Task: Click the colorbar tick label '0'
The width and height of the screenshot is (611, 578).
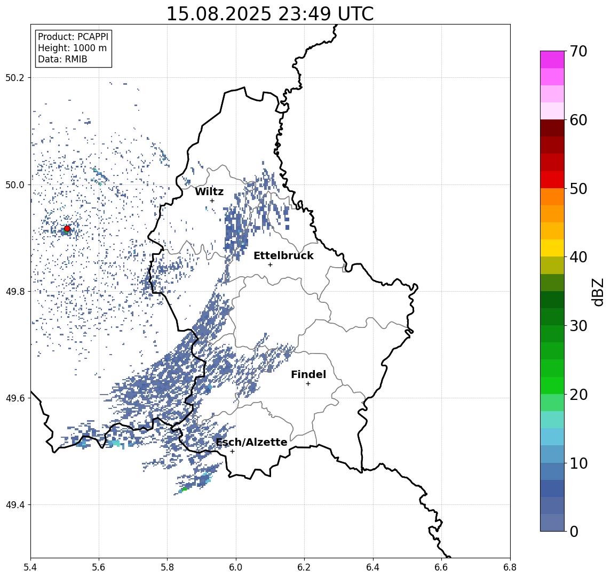Action: click(x=574, y=531)
